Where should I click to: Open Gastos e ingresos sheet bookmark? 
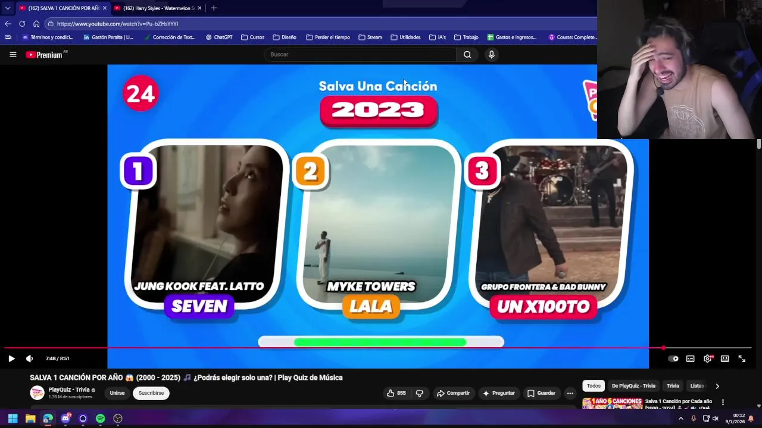tap(512, 37)
